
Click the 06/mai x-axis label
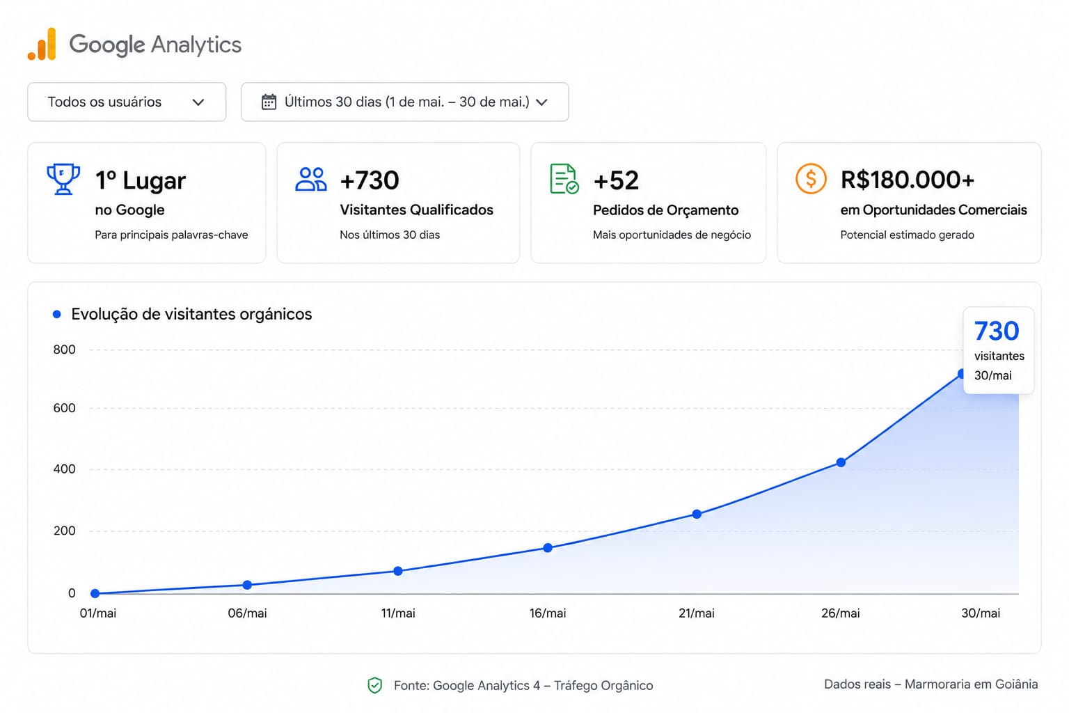pos(247,613)
